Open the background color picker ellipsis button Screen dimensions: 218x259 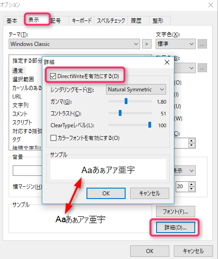[202, 68]
